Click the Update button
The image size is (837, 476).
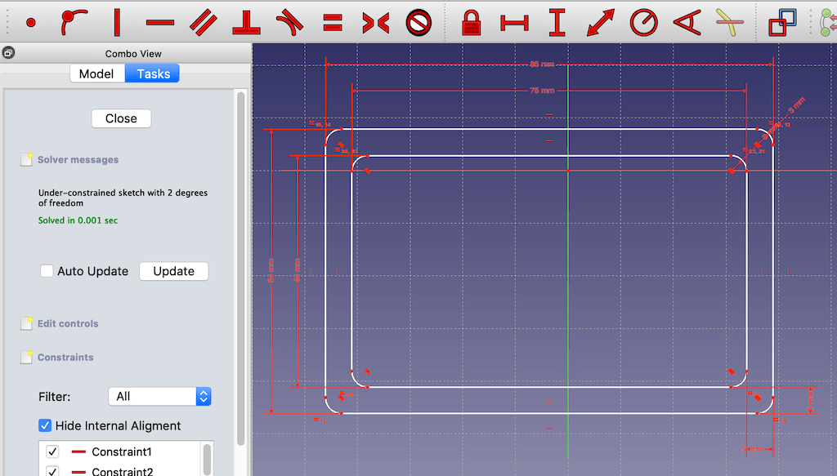click(x=173, y=271)
